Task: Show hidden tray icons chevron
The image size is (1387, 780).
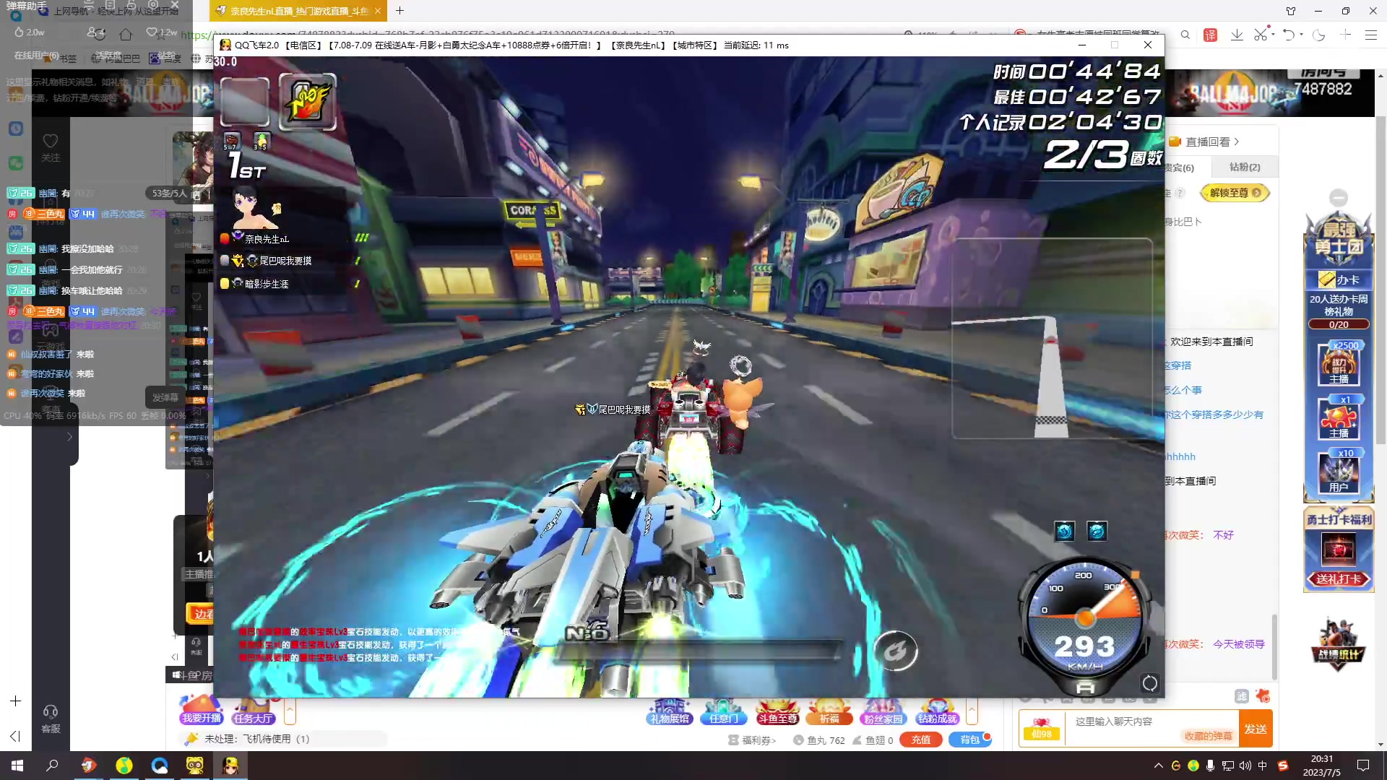Action: point(1158,766)
